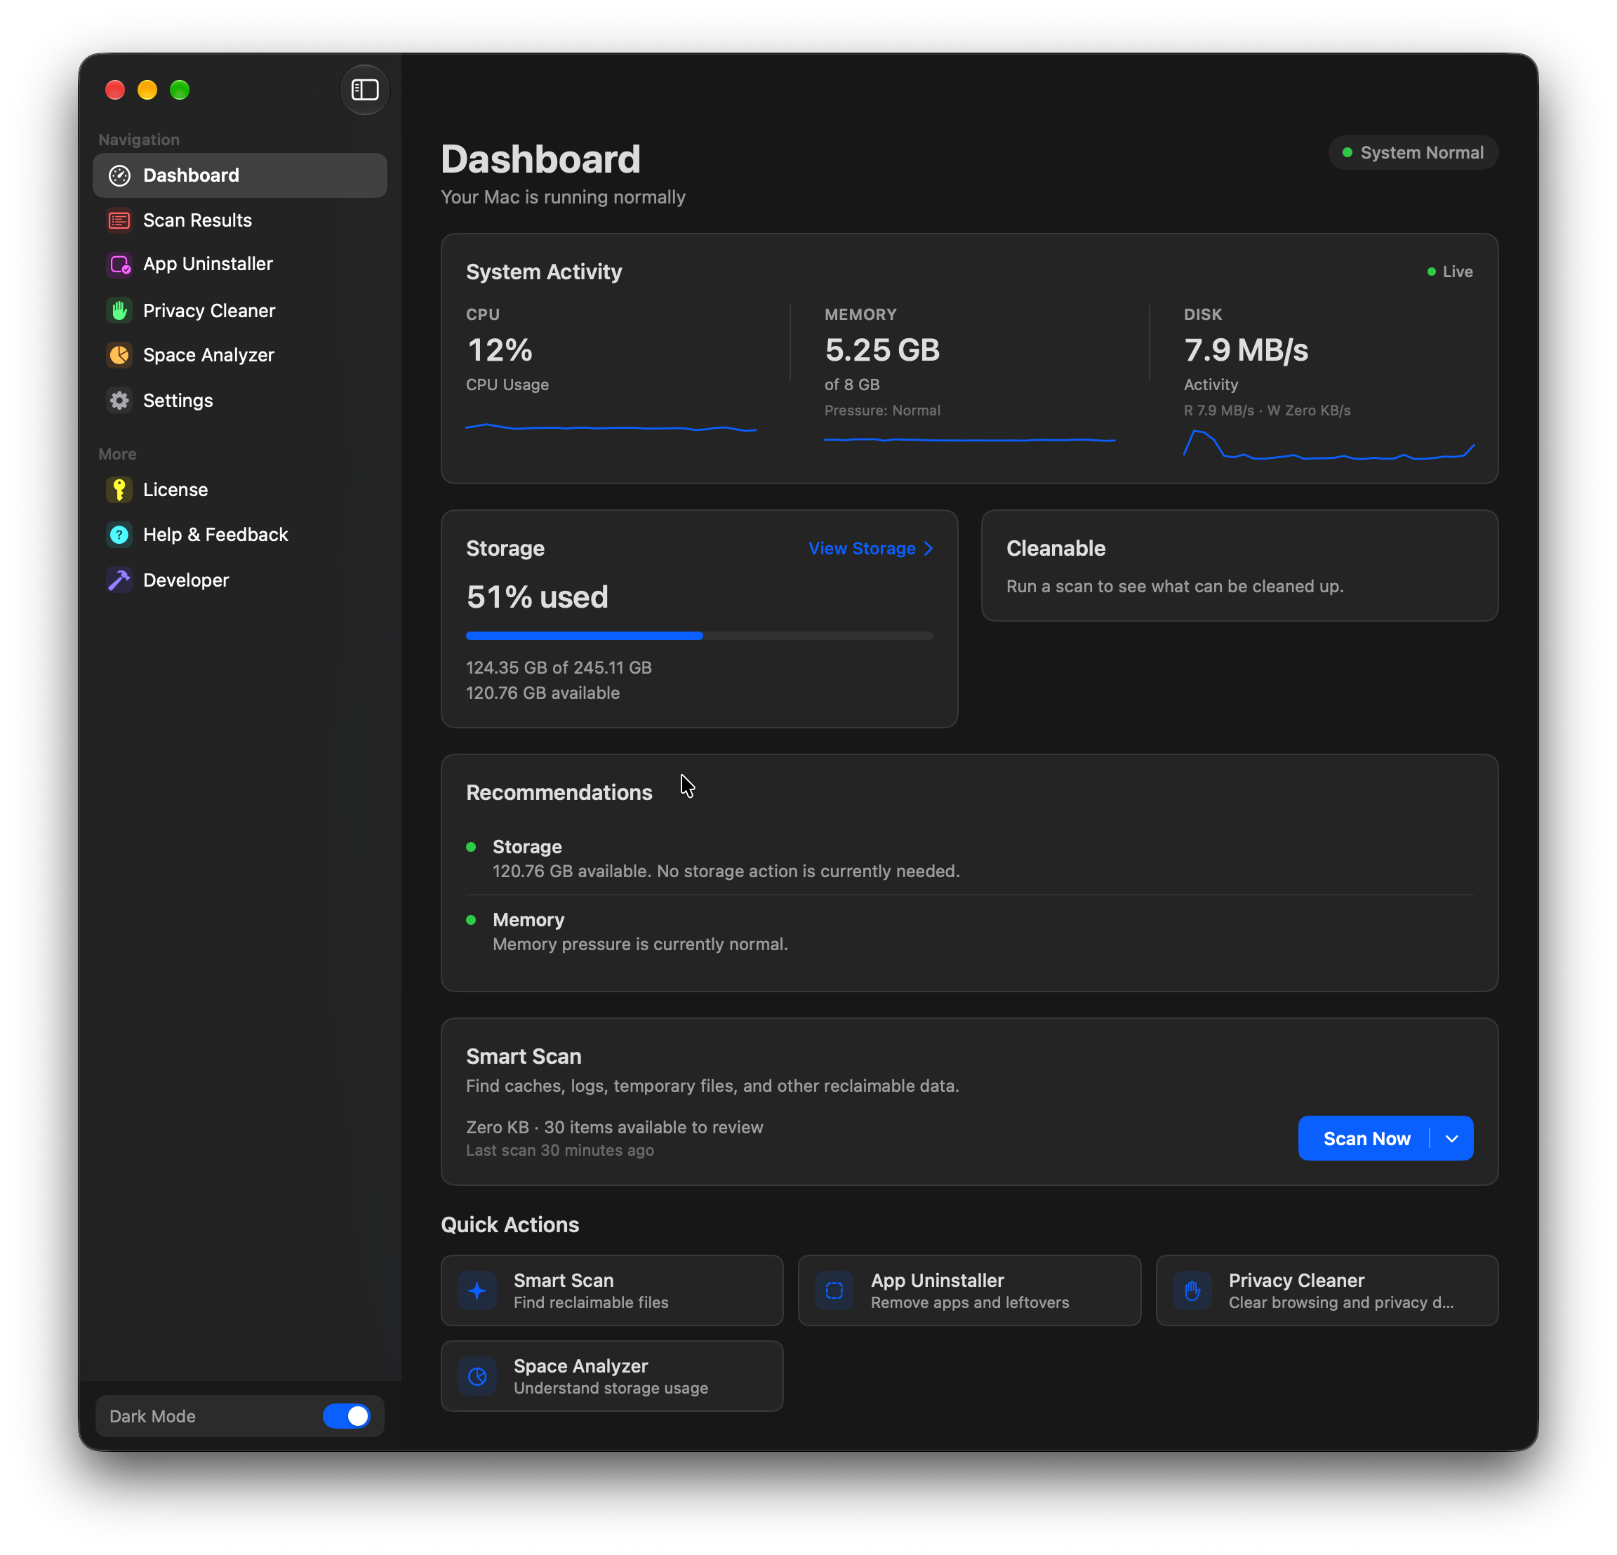Click the Scan Results list icon
The image size is (1617, 1555).
click(119, 220)
